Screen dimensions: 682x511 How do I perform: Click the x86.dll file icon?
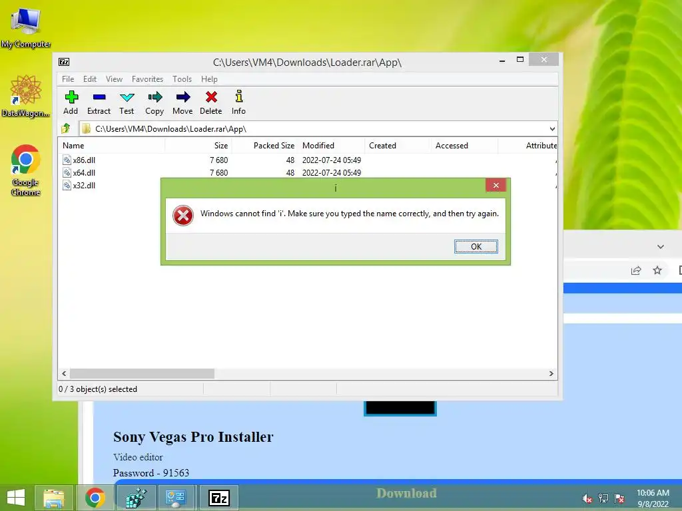pyautogui.click(x=67, y=160)
